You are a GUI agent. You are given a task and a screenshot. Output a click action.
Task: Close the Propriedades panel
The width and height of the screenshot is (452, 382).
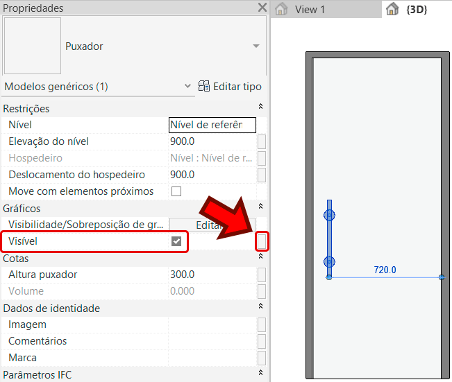[262, 8]
